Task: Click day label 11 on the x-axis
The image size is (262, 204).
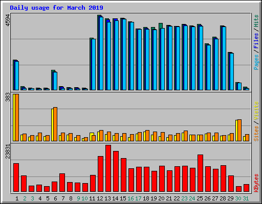Action: (x=92, y=198)
